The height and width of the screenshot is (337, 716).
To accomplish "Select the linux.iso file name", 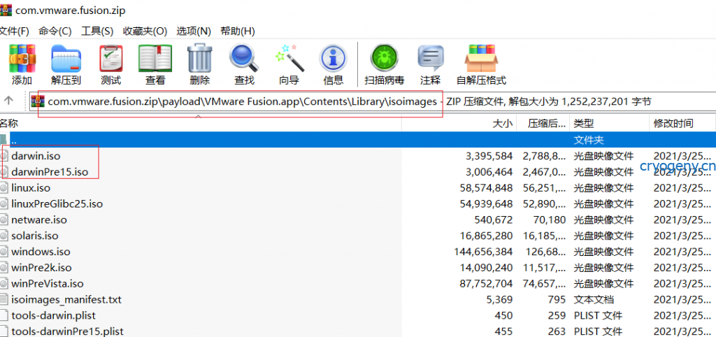I will pyautogui.click(x=31, y=188).
